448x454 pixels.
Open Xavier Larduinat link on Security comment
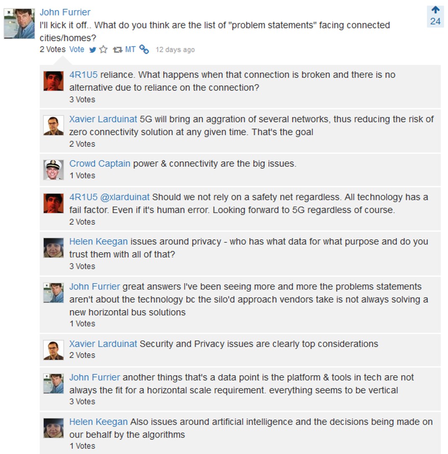pyautogui.click(x=103, y=344)
